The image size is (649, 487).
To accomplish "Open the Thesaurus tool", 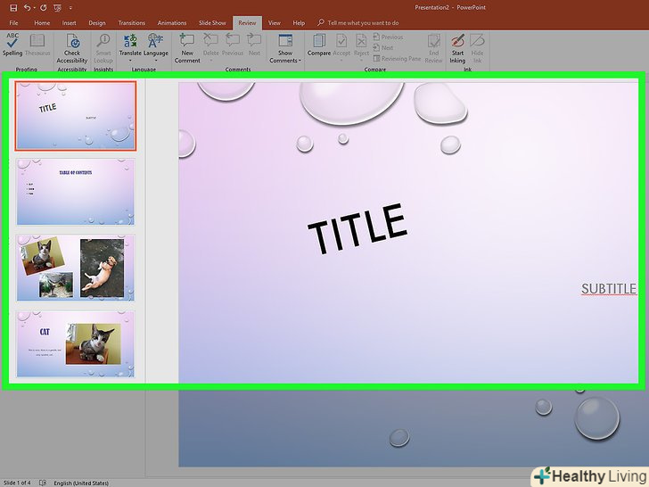I will 37,45.
